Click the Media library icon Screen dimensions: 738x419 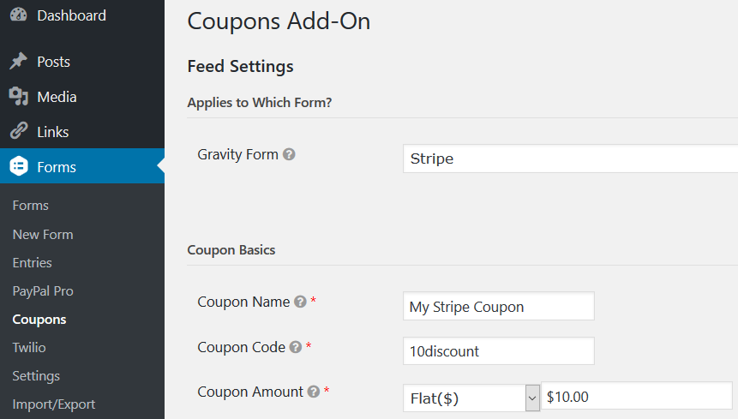18,97
